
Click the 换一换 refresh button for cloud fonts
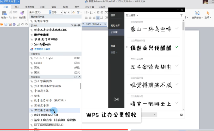pyautogui.click(x=75, y=25)
